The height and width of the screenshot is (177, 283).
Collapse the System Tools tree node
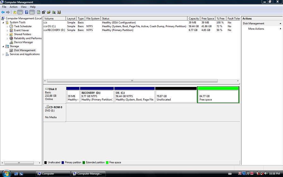pyautogui.click(x=3, y=22)
